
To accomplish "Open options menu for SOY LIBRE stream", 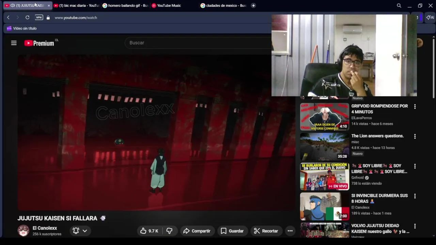I will pos(415,166).
